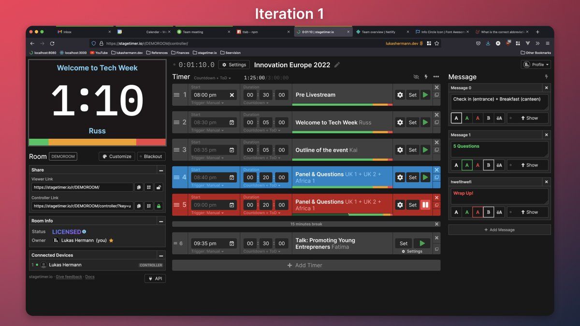Toggle the crossed-eye visibility icon in the Timer header
The width and height of the screenshot is (580, 326).
416,77
